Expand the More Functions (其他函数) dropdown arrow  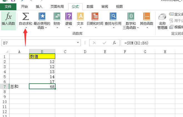click(147, 28)
